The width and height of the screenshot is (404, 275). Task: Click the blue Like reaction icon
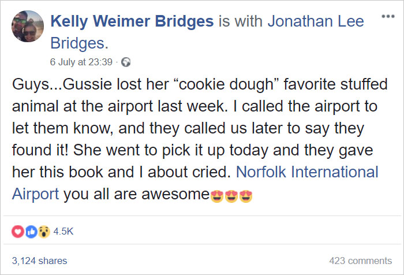point(31,232)
